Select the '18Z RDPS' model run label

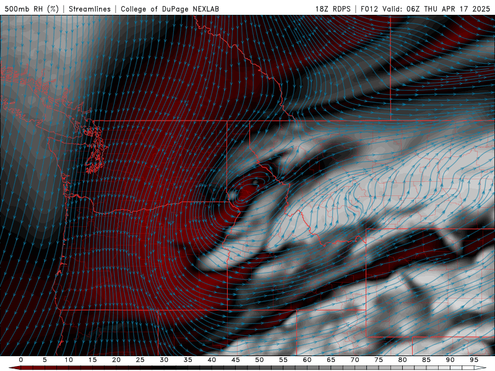pyautogui.click(x=333, y=9)
